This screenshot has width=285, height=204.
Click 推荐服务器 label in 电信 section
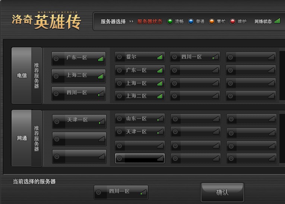(x=37, y=76)
